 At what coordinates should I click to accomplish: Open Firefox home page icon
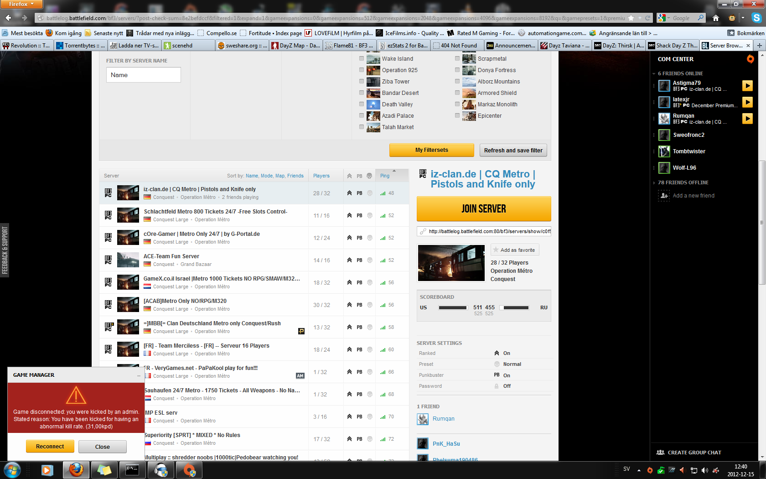pos(716,18)
